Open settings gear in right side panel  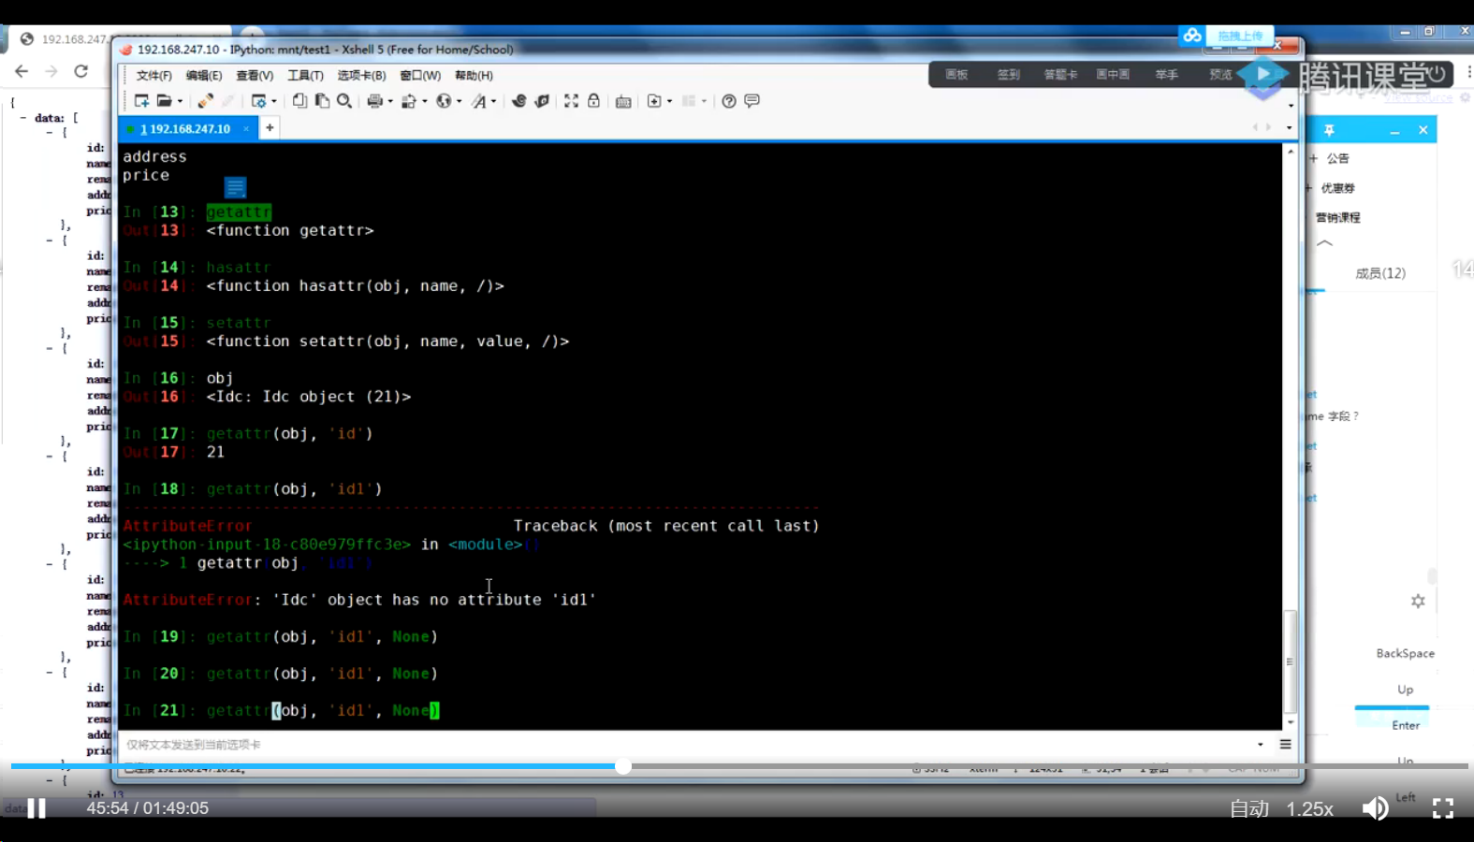click(1418, 602)
